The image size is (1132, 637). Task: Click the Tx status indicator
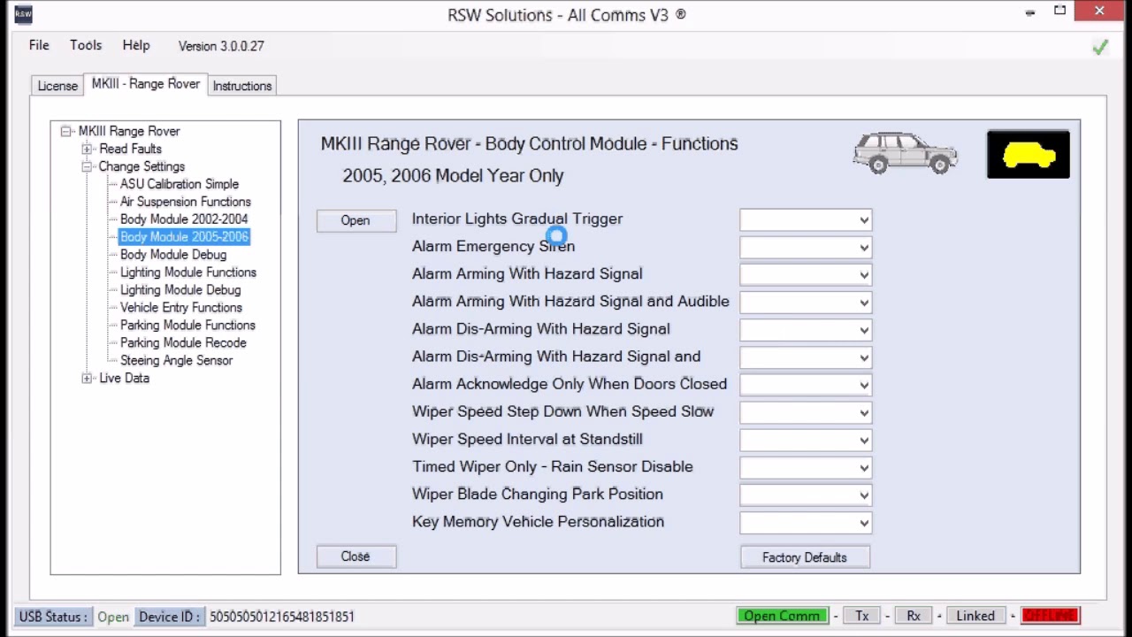click(x=862, y=616)
